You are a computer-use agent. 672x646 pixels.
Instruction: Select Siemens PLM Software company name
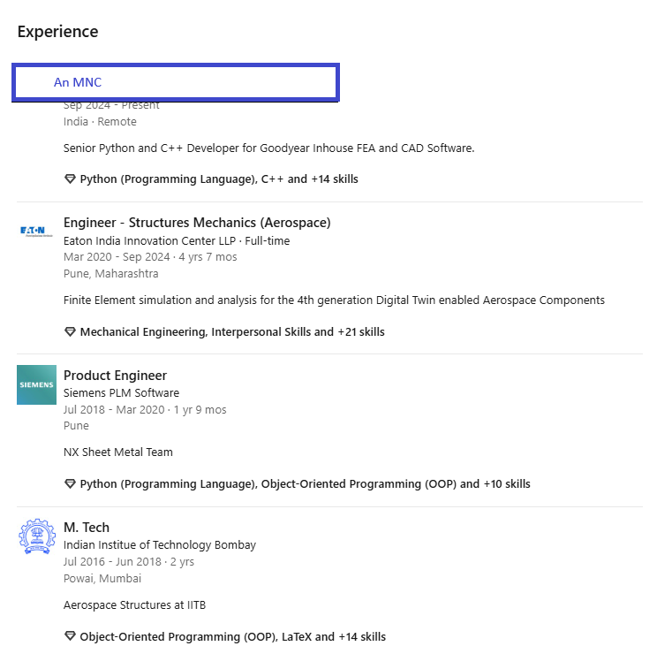point(121,393)
